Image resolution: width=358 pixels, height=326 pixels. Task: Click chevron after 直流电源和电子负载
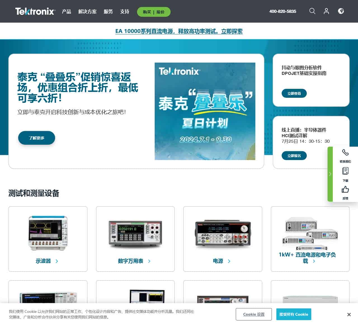[x=314, y=261]
